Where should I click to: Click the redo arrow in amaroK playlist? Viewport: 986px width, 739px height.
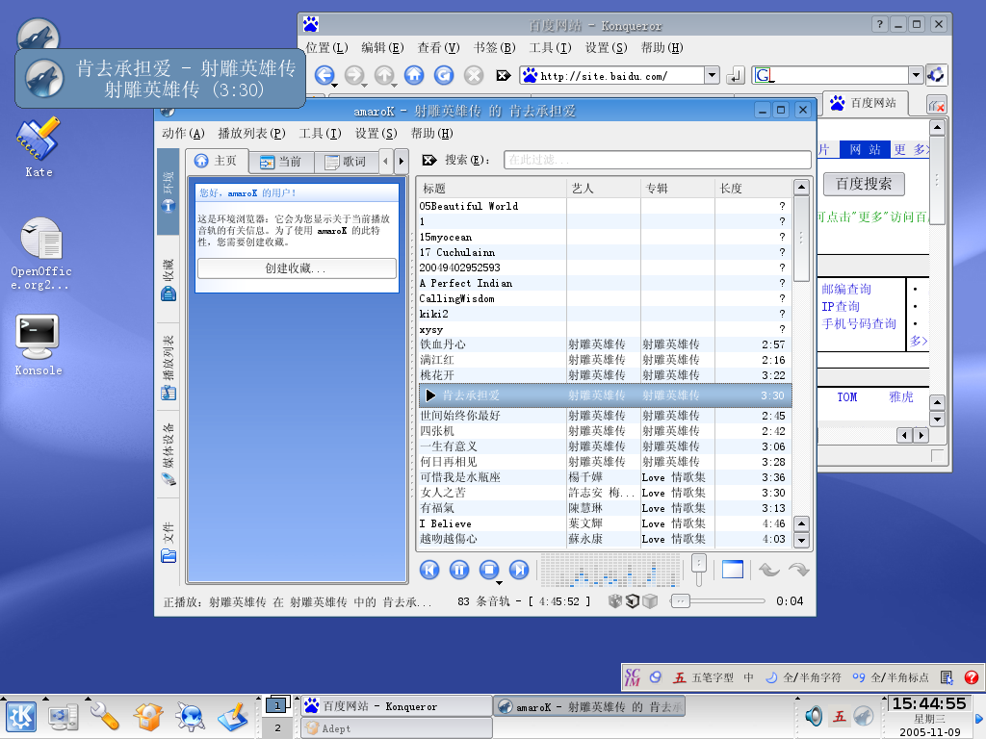click(798, 570)
